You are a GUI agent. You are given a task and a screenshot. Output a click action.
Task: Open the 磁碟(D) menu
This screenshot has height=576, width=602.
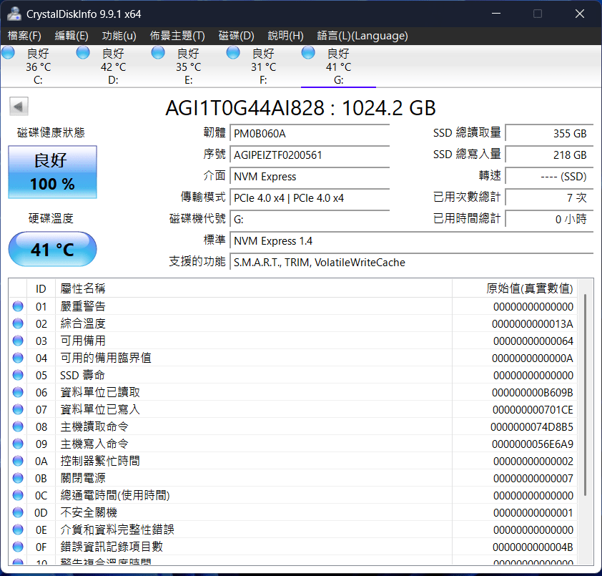[236, 36]
